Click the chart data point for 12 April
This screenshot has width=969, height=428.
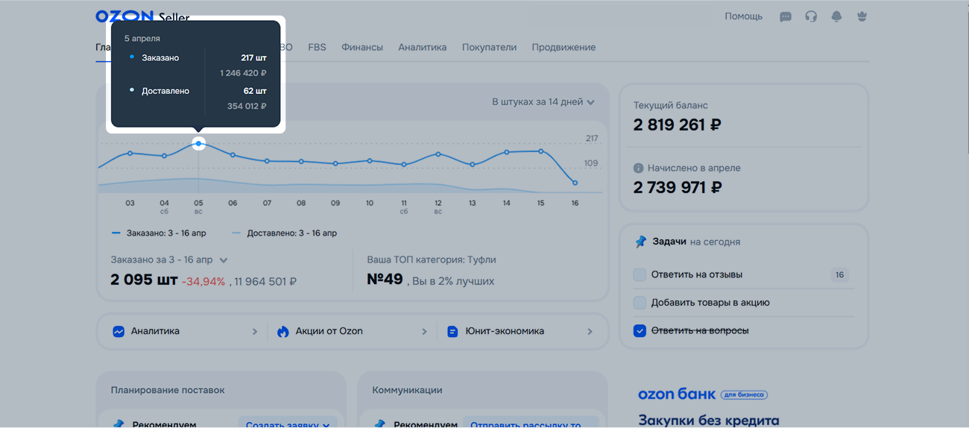[438, 154]
